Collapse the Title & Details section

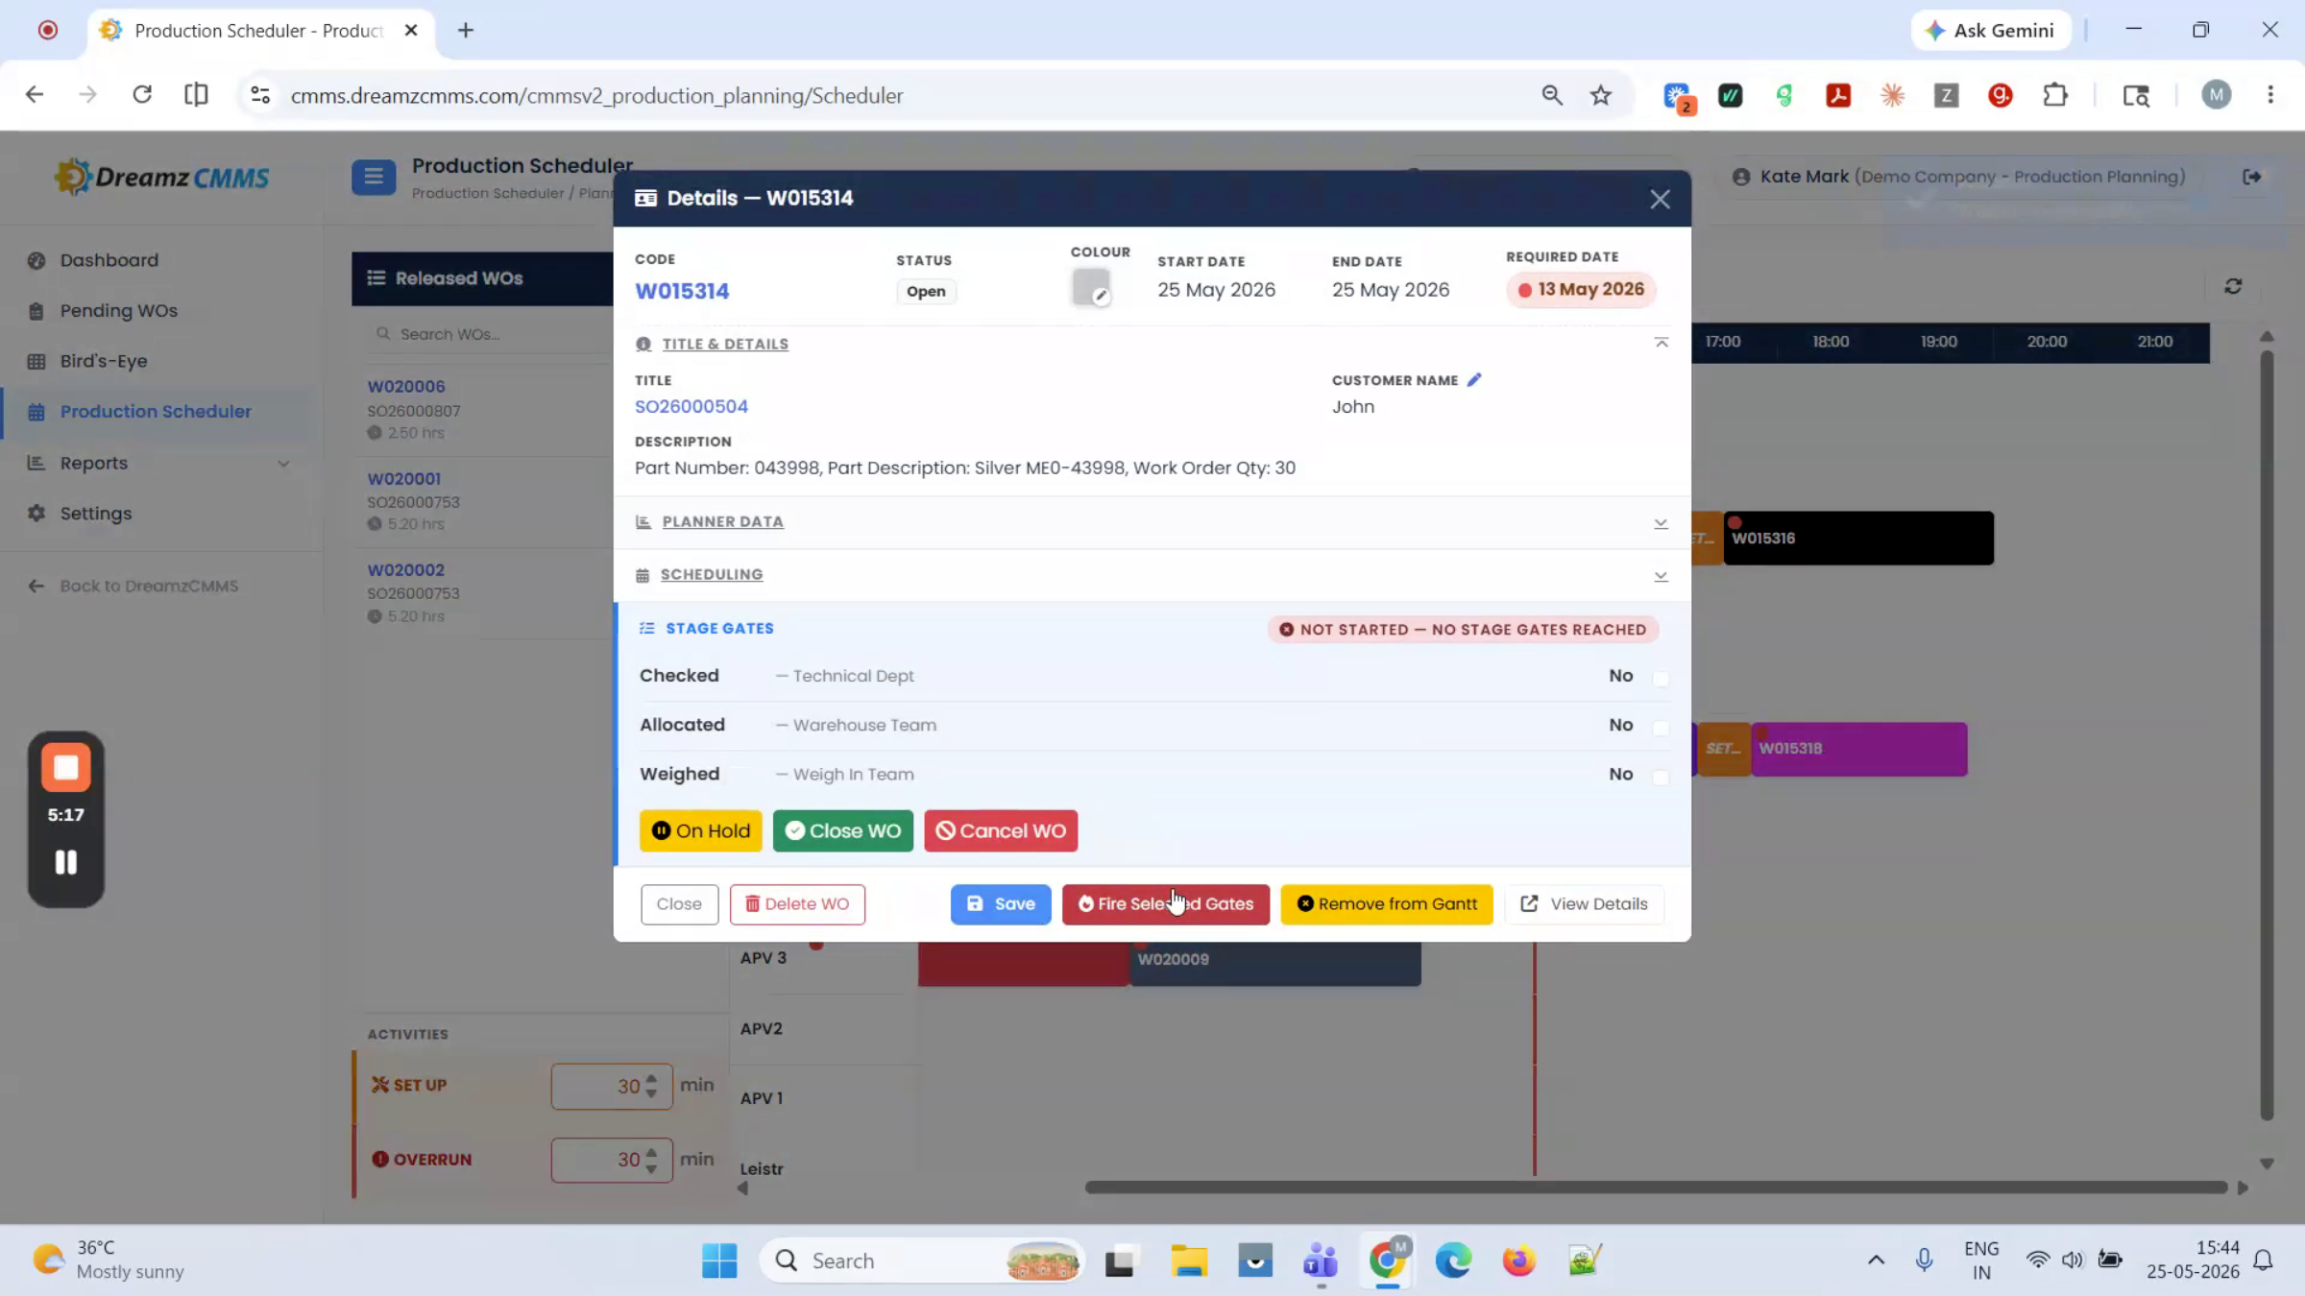[1661, 343]
